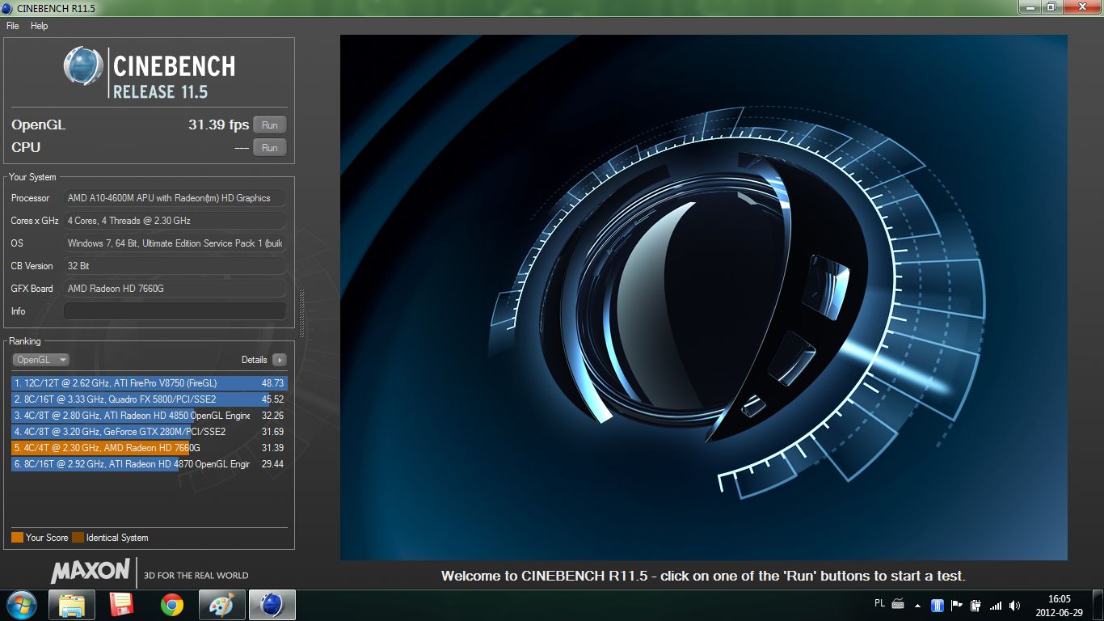The height and width of the screenshot is (621, 1104).
Task: Click the network signal tray icon
Action: 996,605
